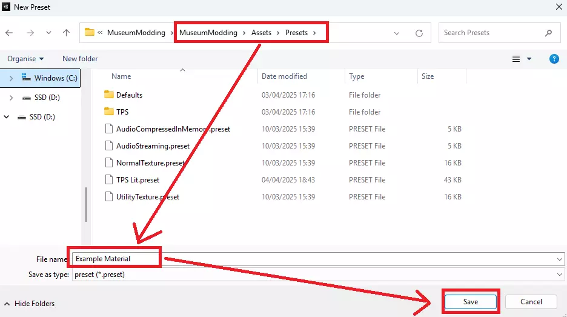Select AudioStreaming.preset file icon

tap(109, 146)
